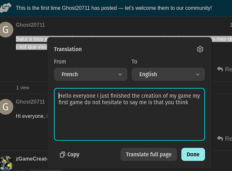Expand the To language English dropdown

click(168, 74)
